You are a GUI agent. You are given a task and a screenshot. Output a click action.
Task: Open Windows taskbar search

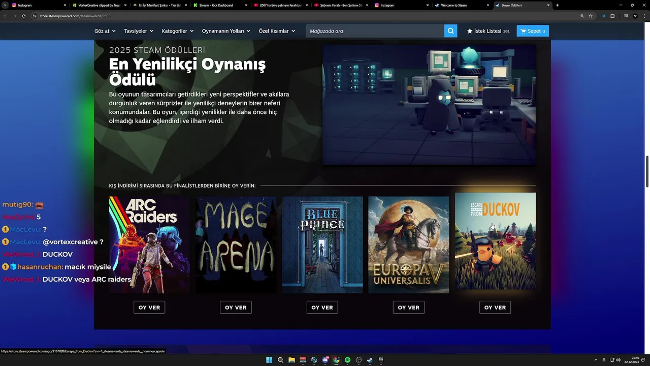click(280, 360)
